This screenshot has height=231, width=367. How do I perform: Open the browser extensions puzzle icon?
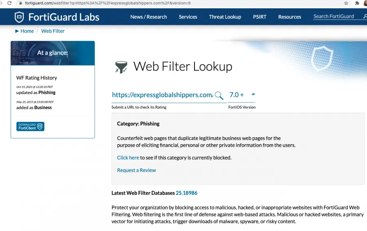(x=357, y=3)
